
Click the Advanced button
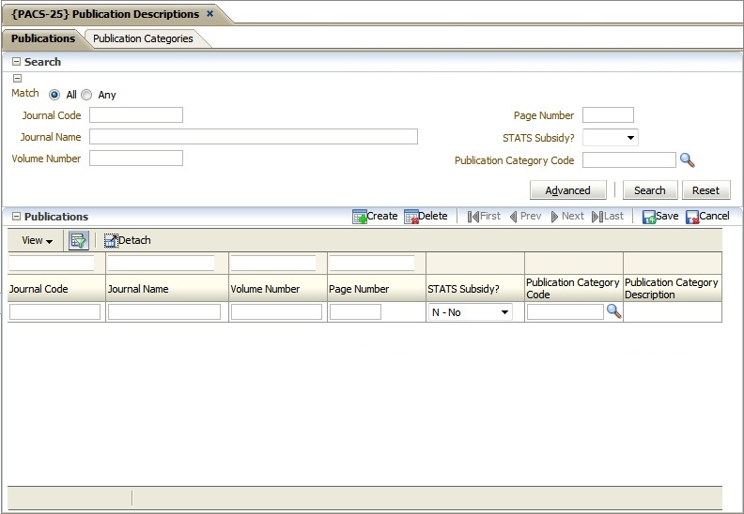[568, 190]
